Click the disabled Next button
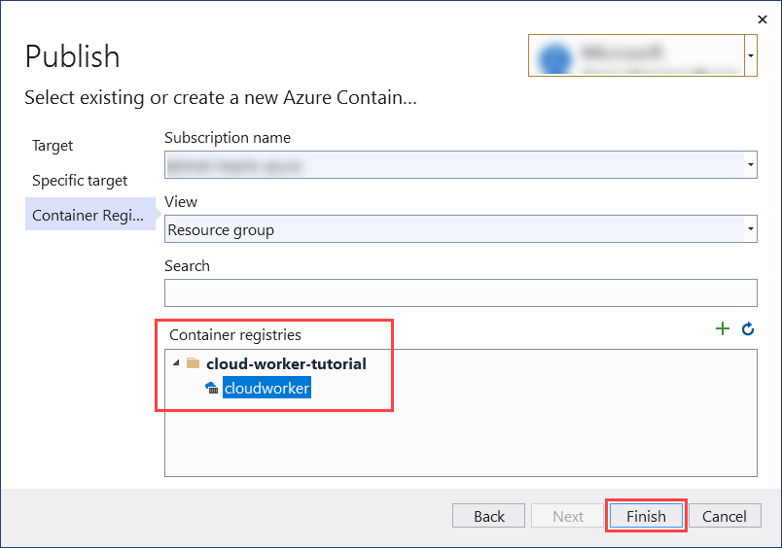782x548 pixels. pyautogui.click(x=568, y=516)
